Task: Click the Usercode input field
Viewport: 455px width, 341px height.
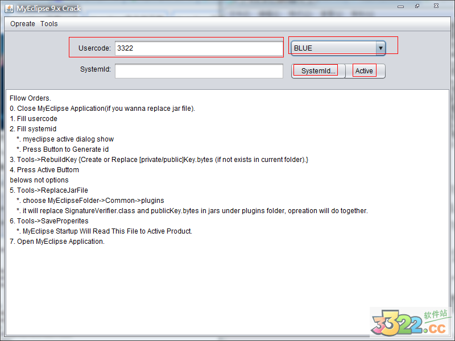Action: click(198, 48)
